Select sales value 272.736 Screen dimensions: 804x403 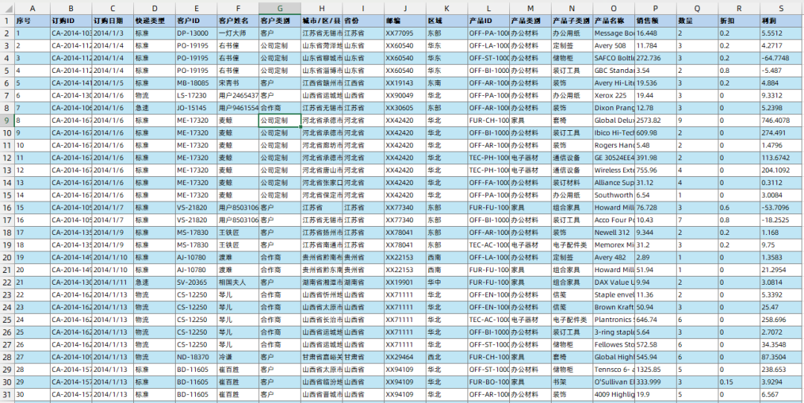tap(655, 58)
